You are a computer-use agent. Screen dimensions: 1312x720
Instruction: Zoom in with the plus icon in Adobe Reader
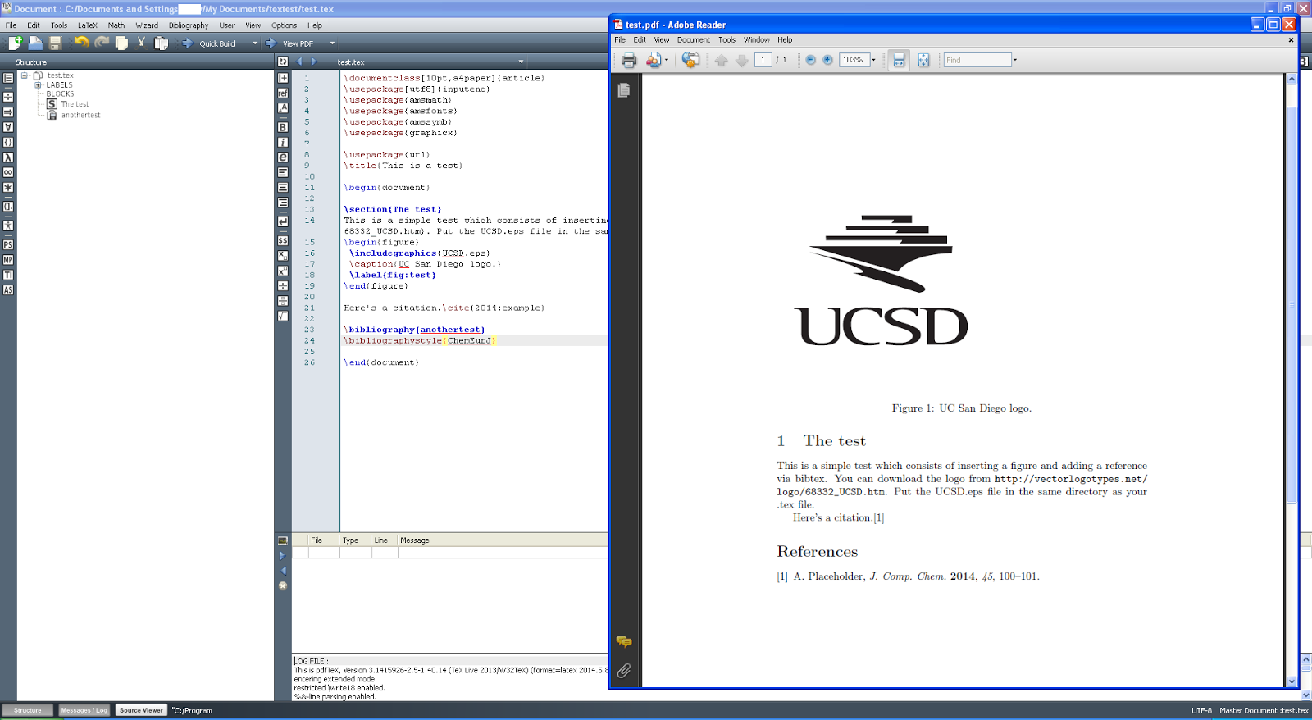point(827,60)
